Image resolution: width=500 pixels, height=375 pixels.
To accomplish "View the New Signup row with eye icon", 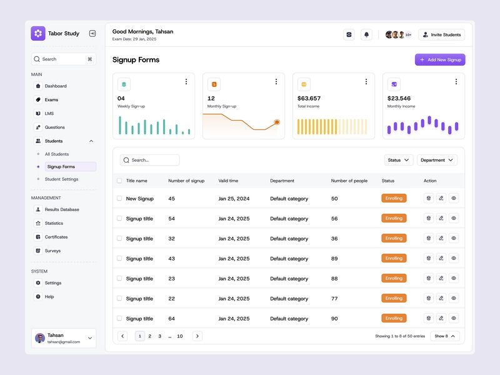I will pos(454,198).
